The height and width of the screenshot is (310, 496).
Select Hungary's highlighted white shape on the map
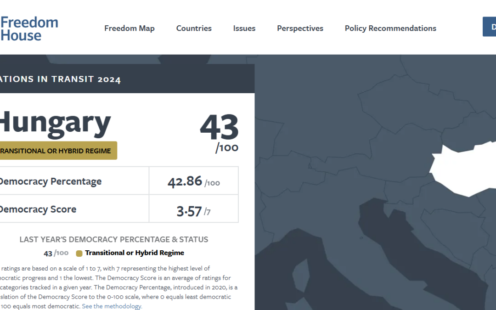464,170
